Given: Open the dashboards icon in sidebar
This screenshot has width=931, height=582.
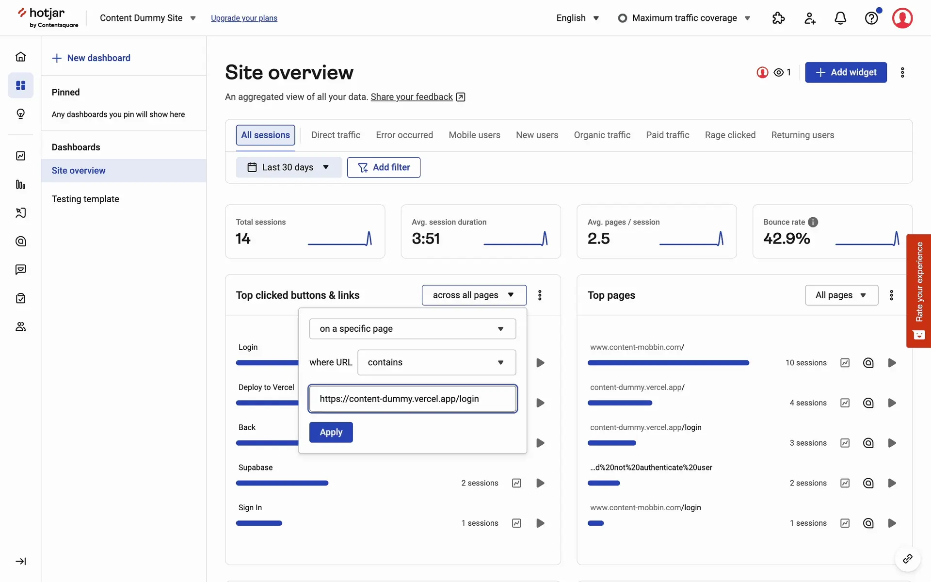Looking at the screenshot, I should (20, 85).
